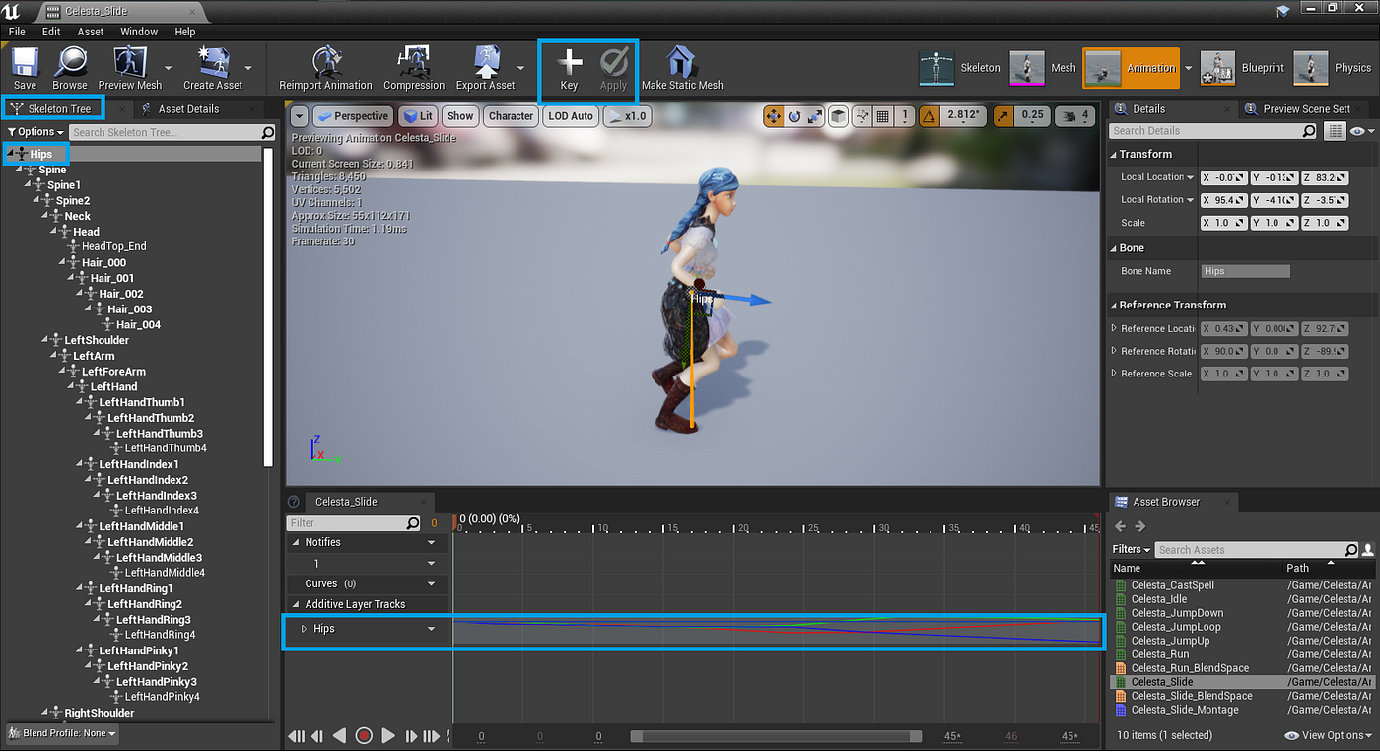The width and height of the screenshot is (1380, 752).
Task: Open View Options in Asset Browser
Action: click(1326, 735)
